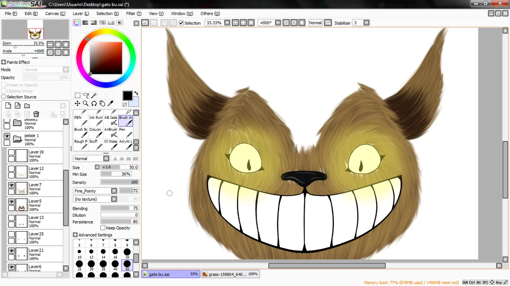Reset the view rotation in the toolbar

click(x=302, y=23)
